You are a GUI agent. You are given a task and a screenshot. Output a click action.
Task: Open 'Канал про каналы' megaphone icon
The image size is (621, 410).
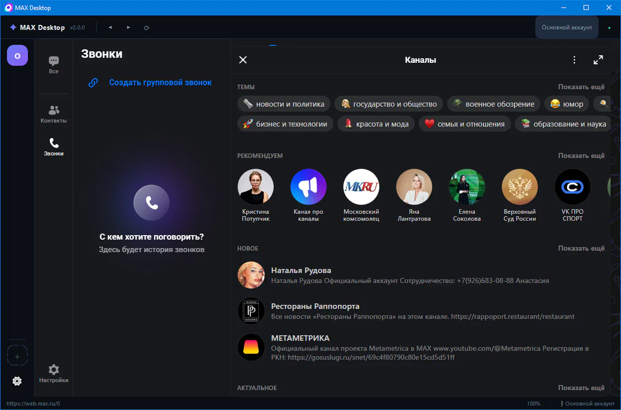tap(309, 187)
